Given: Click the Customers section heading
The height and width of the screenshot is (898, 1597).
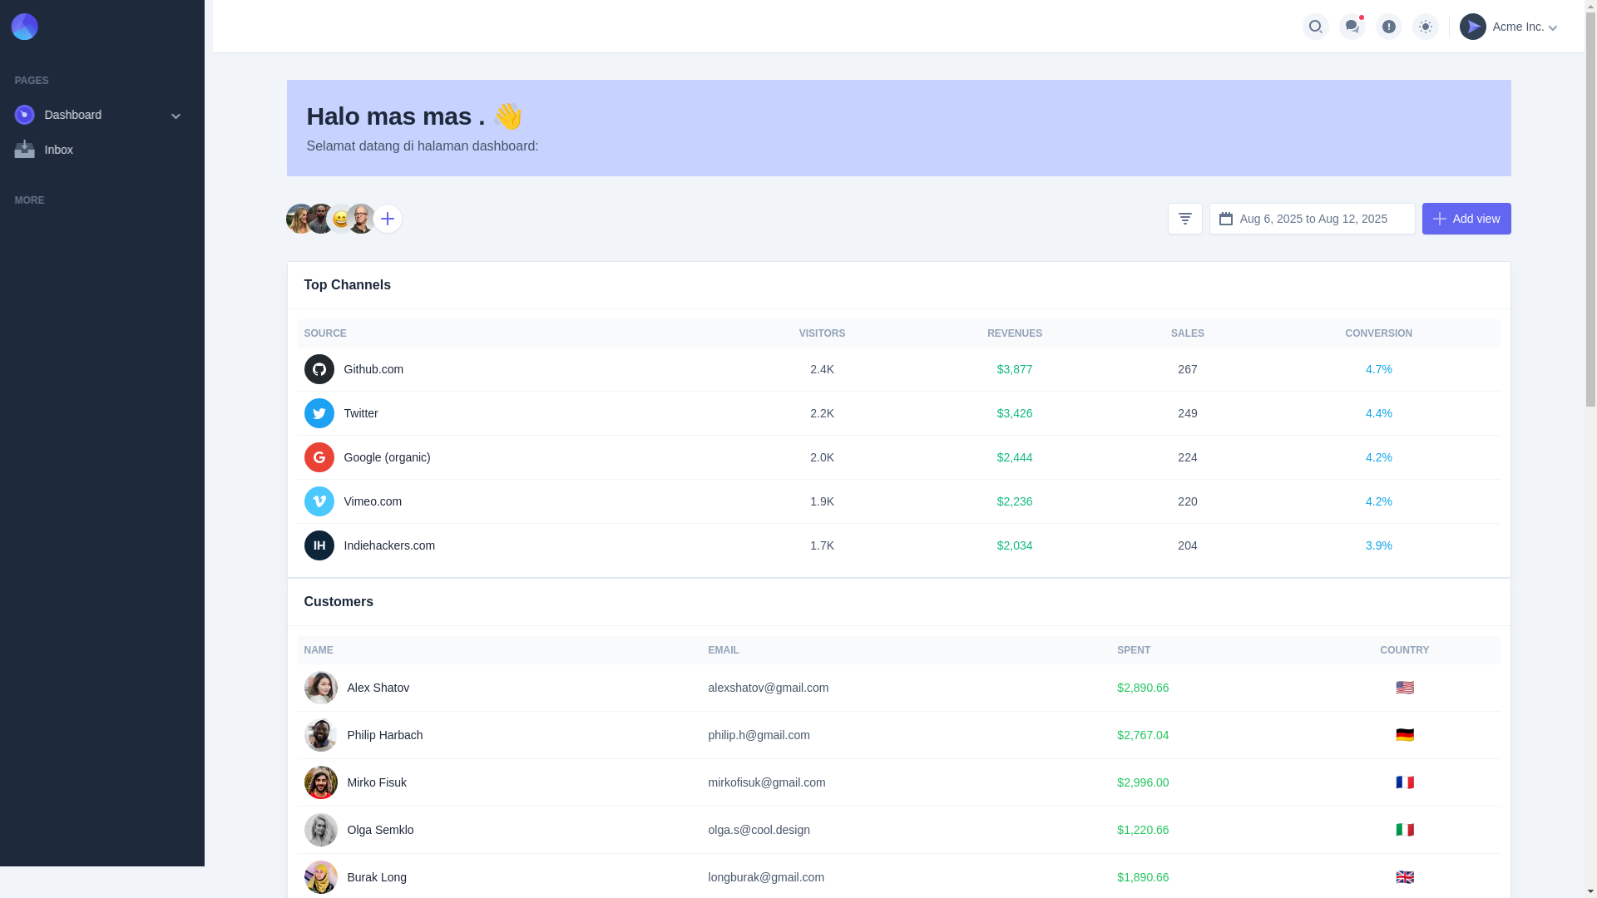Looking at the screenshot, I should pyautogui.click(x=339, y=602).
